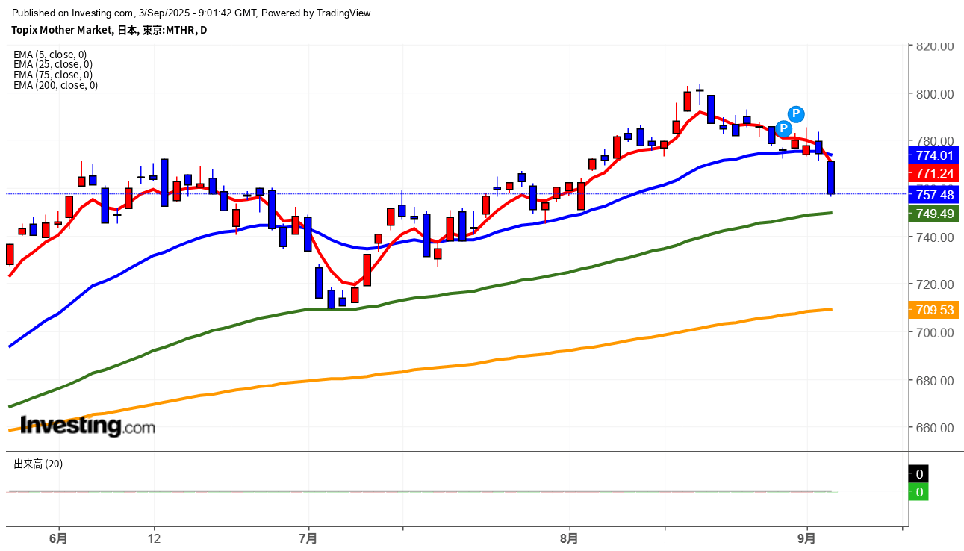Click the 7月 label on time axis
The width and height of the screenshot is (964, 551).
tap(308, 538)
